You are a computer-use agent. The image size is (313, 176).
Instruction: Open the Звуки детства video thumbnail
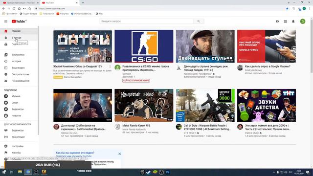(267, 106)
